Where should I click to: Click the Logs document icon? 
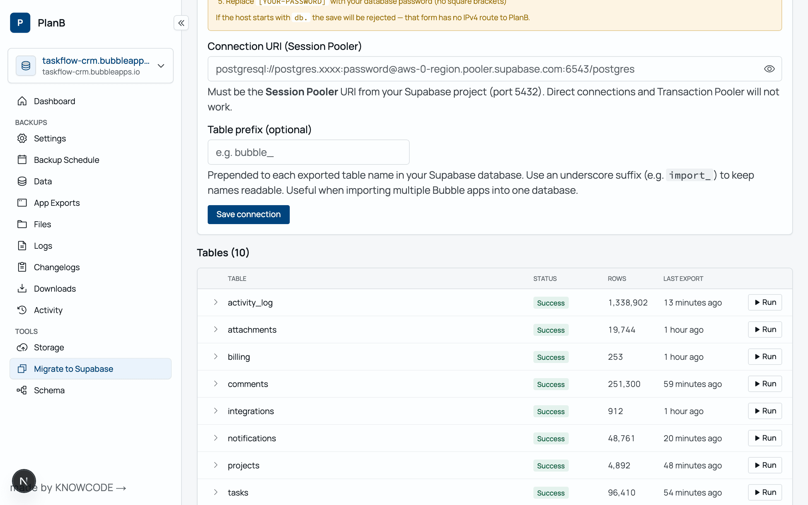pos(22,246)
